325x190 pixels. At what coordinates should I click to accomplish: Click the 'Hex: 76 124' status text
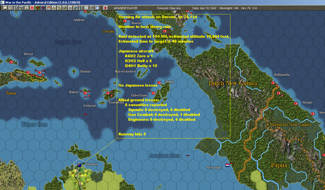point(249,8)
